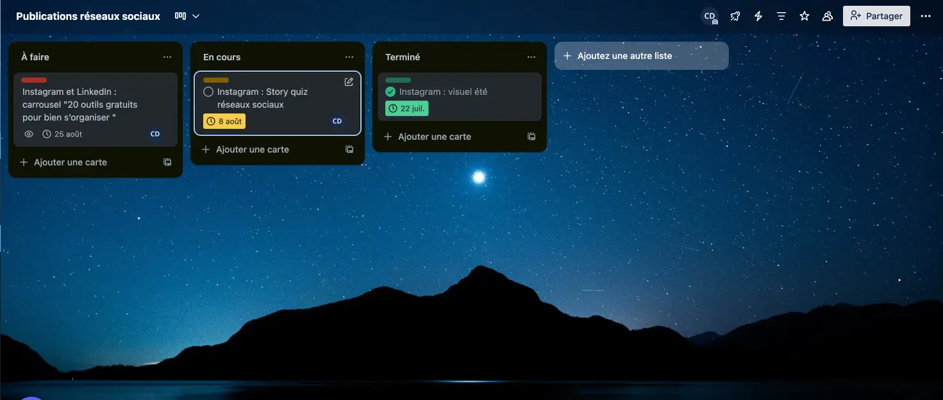This screenshot has width=943, height=400.
Task: Open Terminé list actions menu
Action: click(x=531, y=57)
